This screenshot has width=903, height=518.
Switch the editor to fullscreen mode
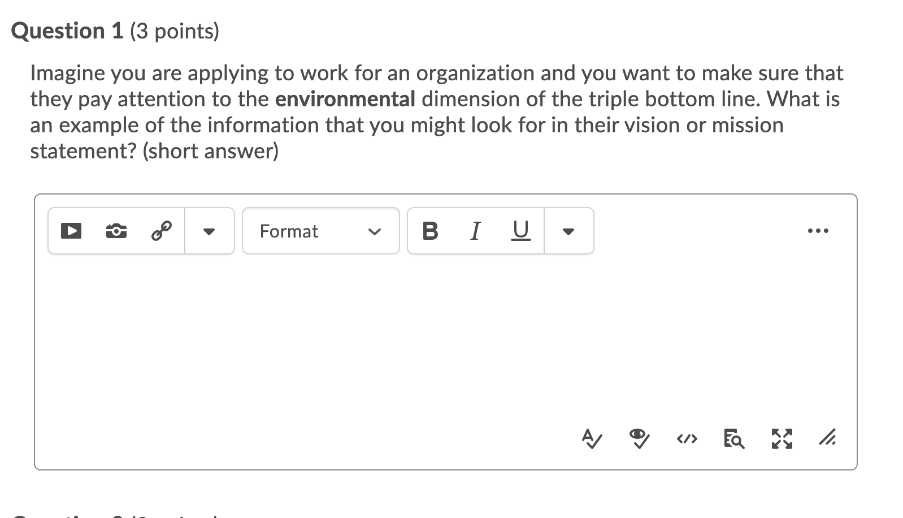click(782, 438)
